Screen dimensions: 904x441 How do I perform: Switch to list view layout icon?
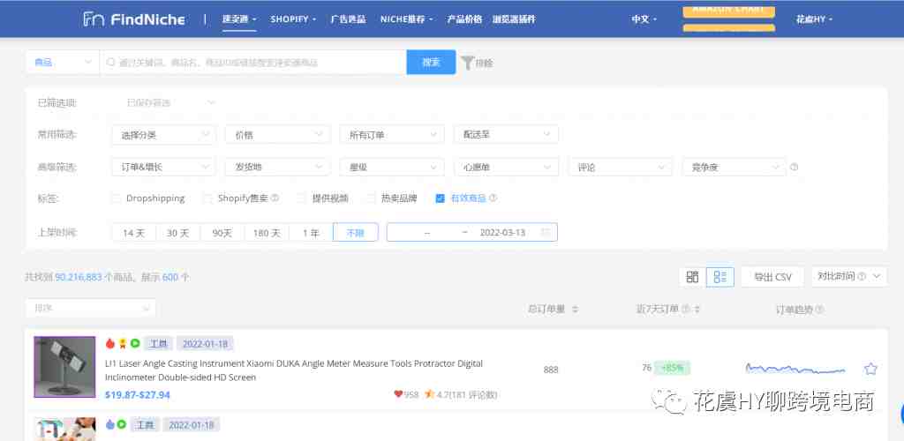point(721,277)
